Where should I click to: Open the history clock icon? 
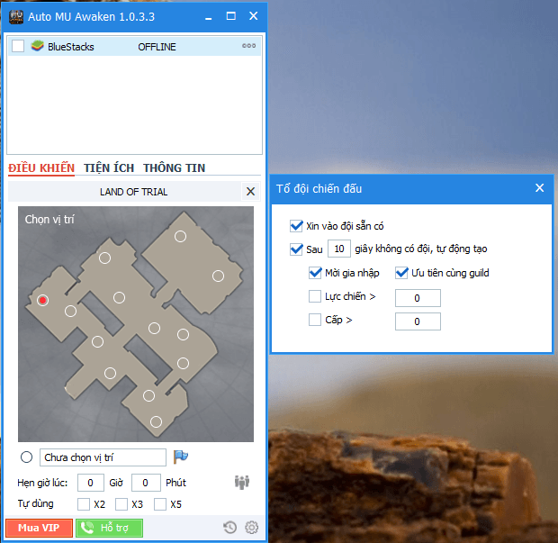pyautogui.click(x=229, y=528)
